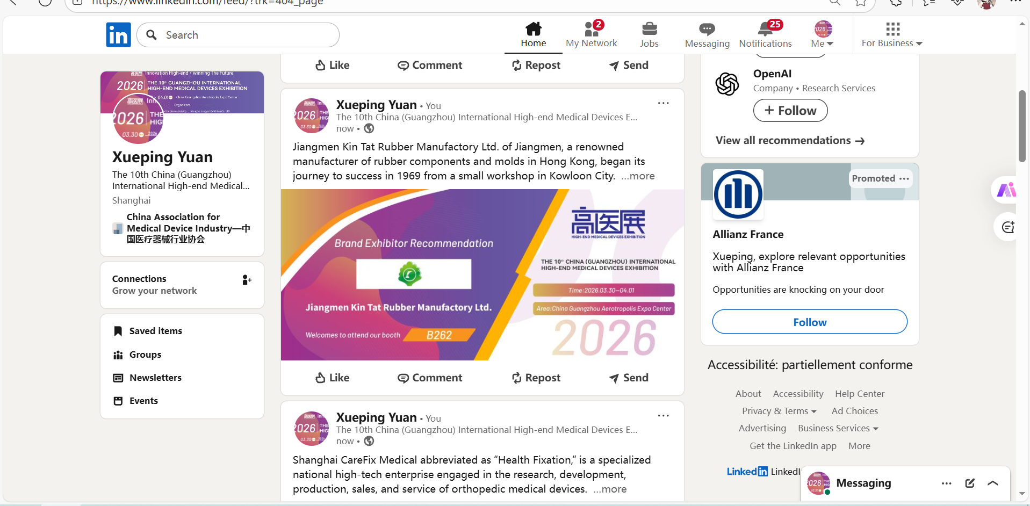Image resolution: width=1030 pixels, height=506 pixels.
Task: Click add connection icon beside Connections
Action: pyautogui.click(x=247, y=280)
